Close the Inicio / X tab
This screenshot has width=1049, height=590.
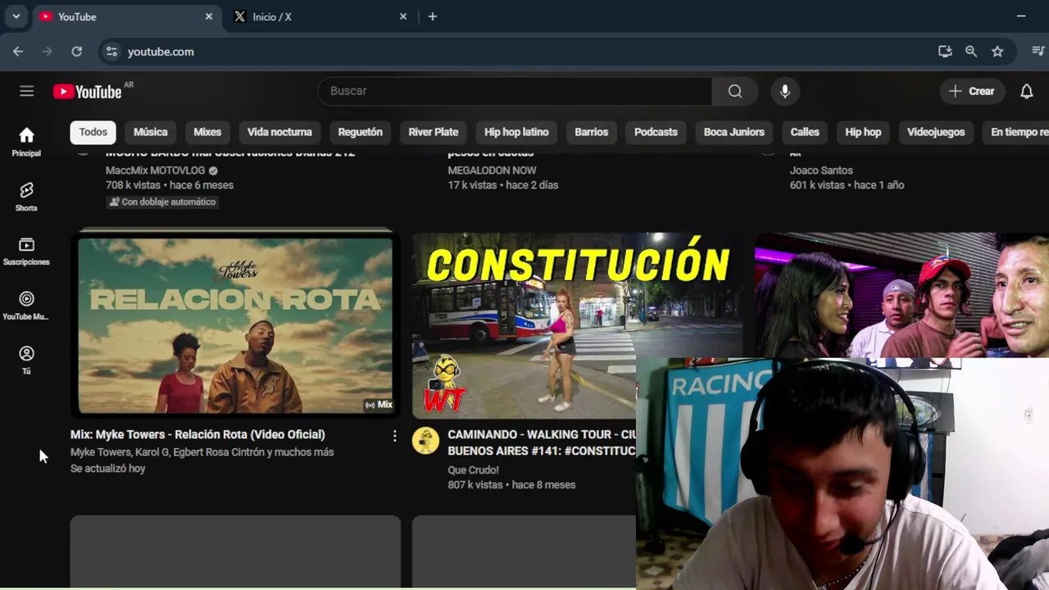(402, 16)
